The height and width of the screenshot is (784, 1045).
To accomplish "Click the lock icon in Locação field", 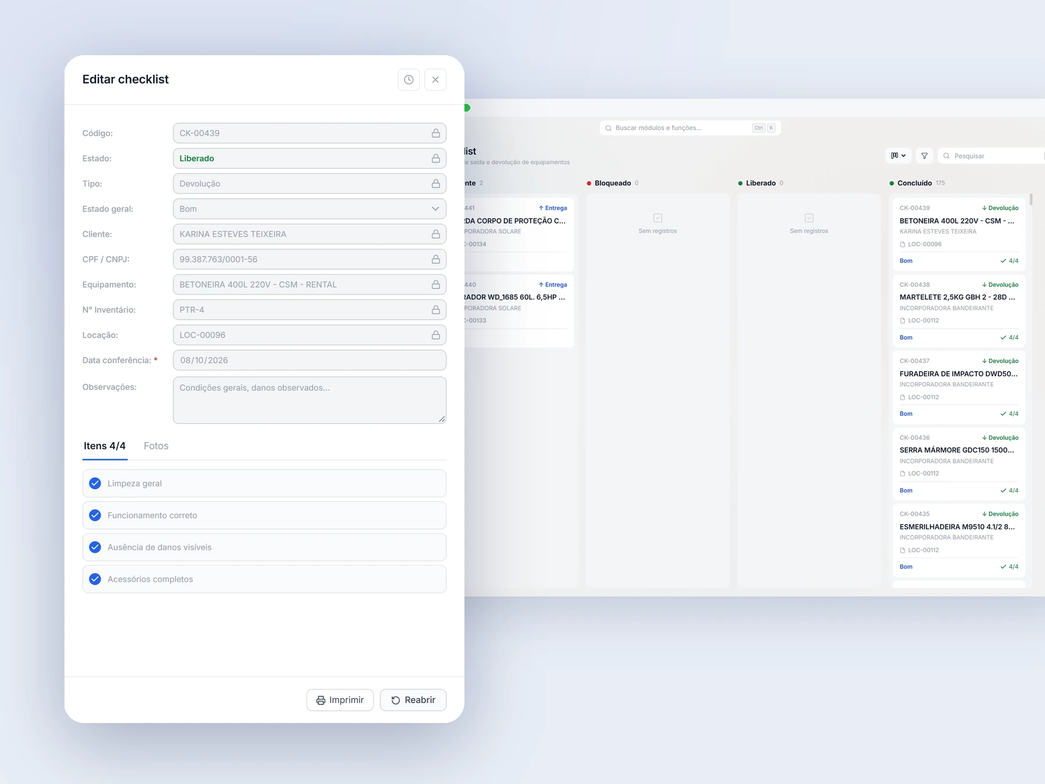I will pyautogui.click(x=435, y=335).
